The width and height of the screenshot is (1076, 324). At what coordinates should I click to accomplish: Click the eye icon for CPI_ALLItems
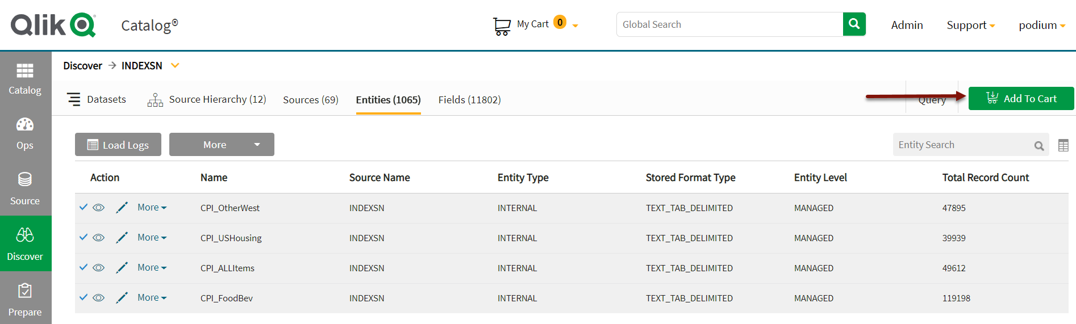(x=99, y=268)
